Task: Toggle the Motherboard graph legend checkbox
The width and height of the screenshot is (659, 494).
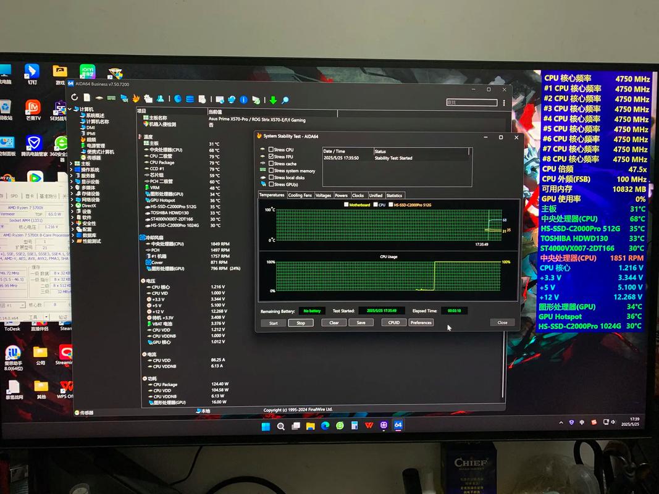Action: coord(346,204)
